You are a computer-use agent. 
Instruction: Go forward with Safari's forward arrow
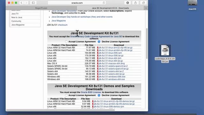pyautogui.click(x=26, y=3)
